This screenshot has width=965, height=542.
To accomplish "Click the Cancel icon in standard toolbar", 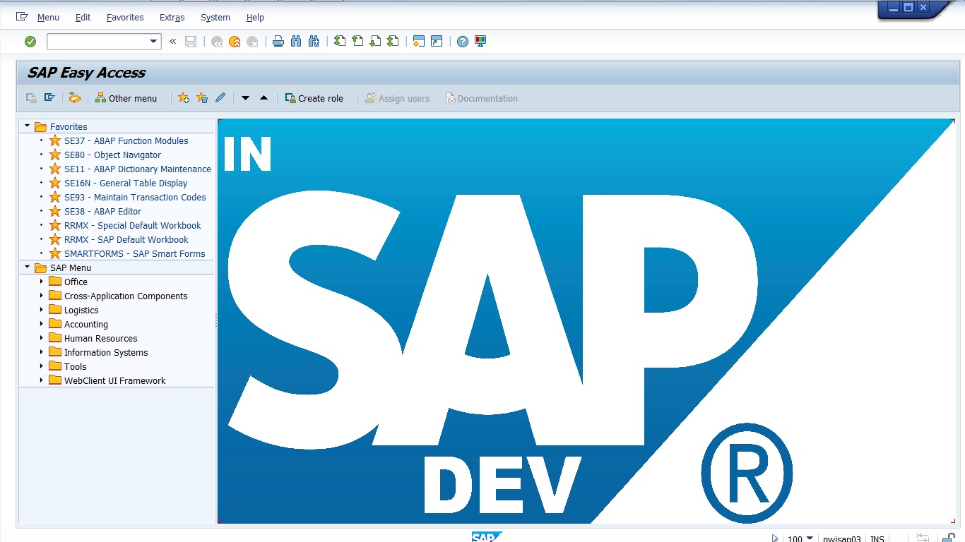I will (x=252, y=42).
